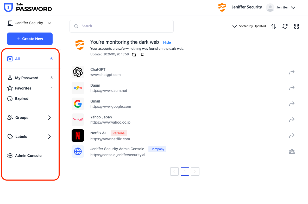Click the Create New button

click(30, 39)
